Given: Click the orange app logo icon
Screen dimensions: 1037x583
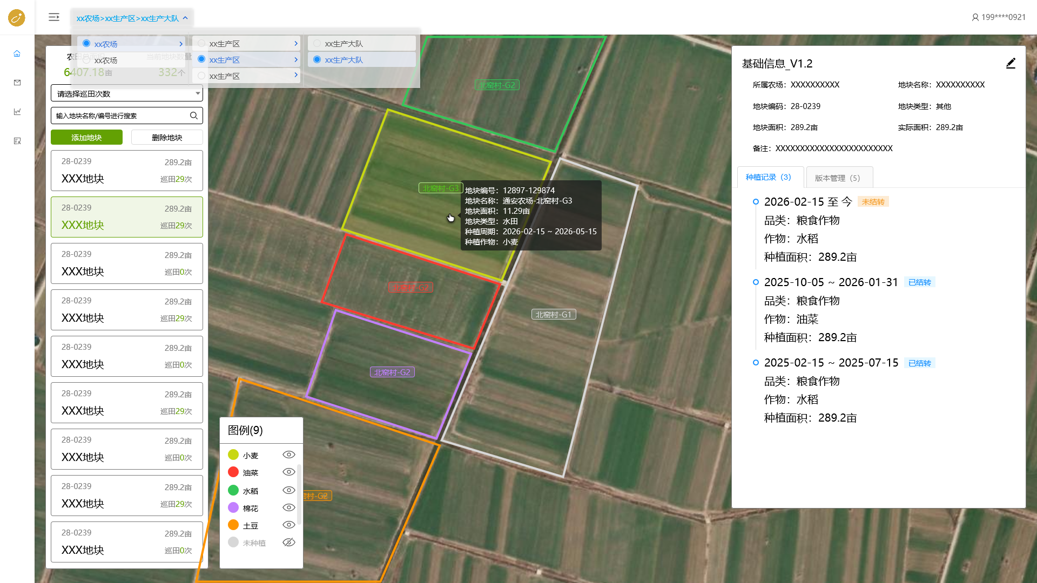Looking at the screenshot, I should (x=17, y=18).
